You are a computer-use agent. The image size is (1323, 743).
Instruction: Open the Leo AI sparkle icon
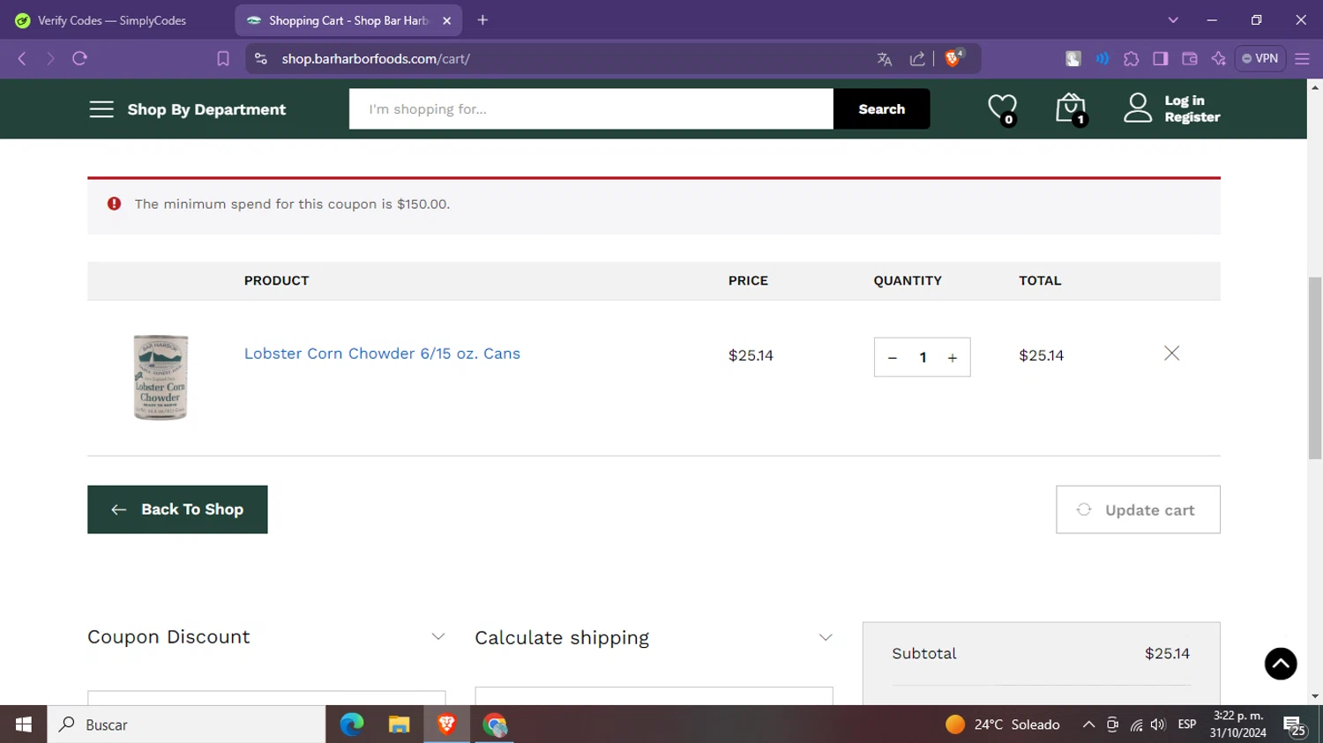(x=1219, y=59)
